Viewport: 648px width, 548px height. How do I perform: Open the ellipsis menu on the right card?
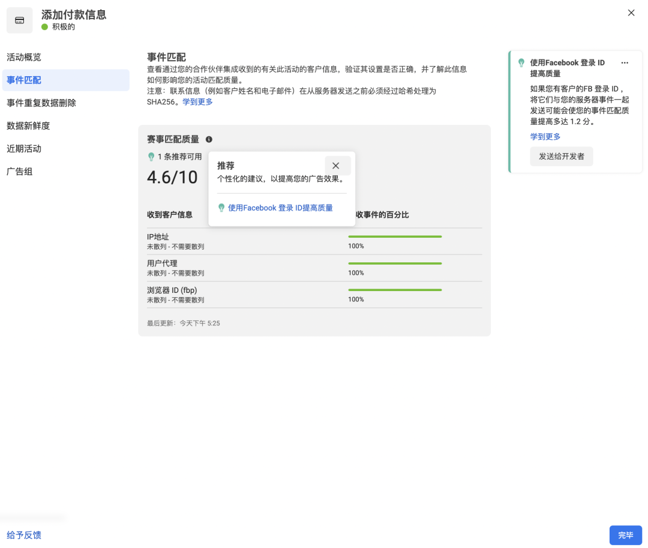point(625,62)
